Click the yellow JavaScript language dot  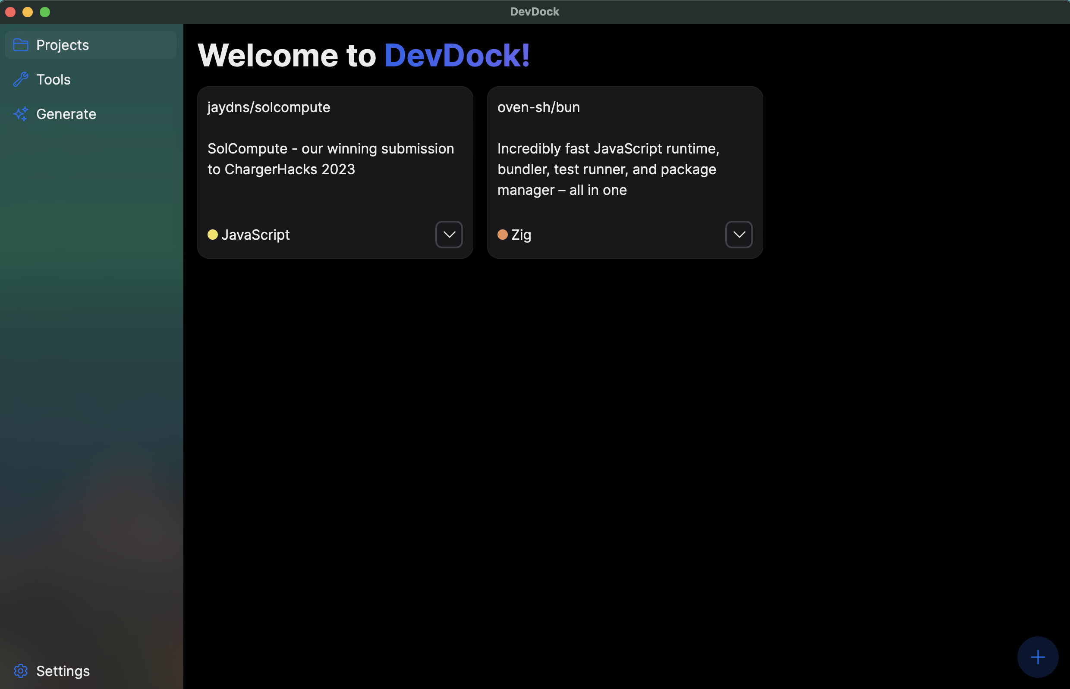click(213, 235)
